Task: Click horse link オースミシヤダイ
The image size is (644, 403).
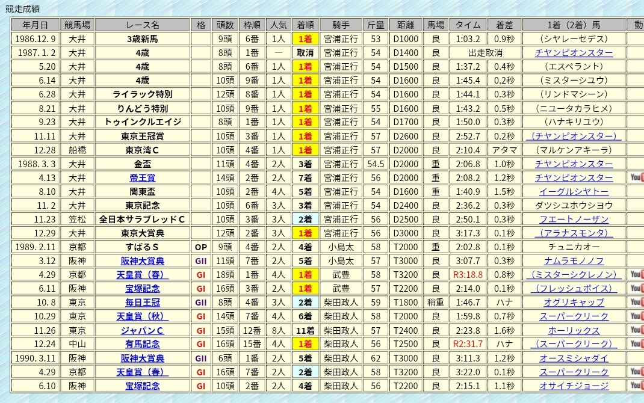Action: click(x=574, y=358)
